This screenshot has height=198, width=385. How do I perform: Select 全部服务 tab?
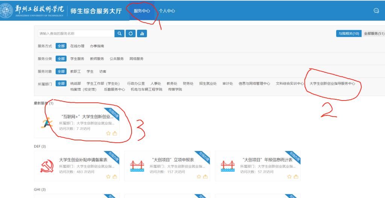(x=374, y=34)
